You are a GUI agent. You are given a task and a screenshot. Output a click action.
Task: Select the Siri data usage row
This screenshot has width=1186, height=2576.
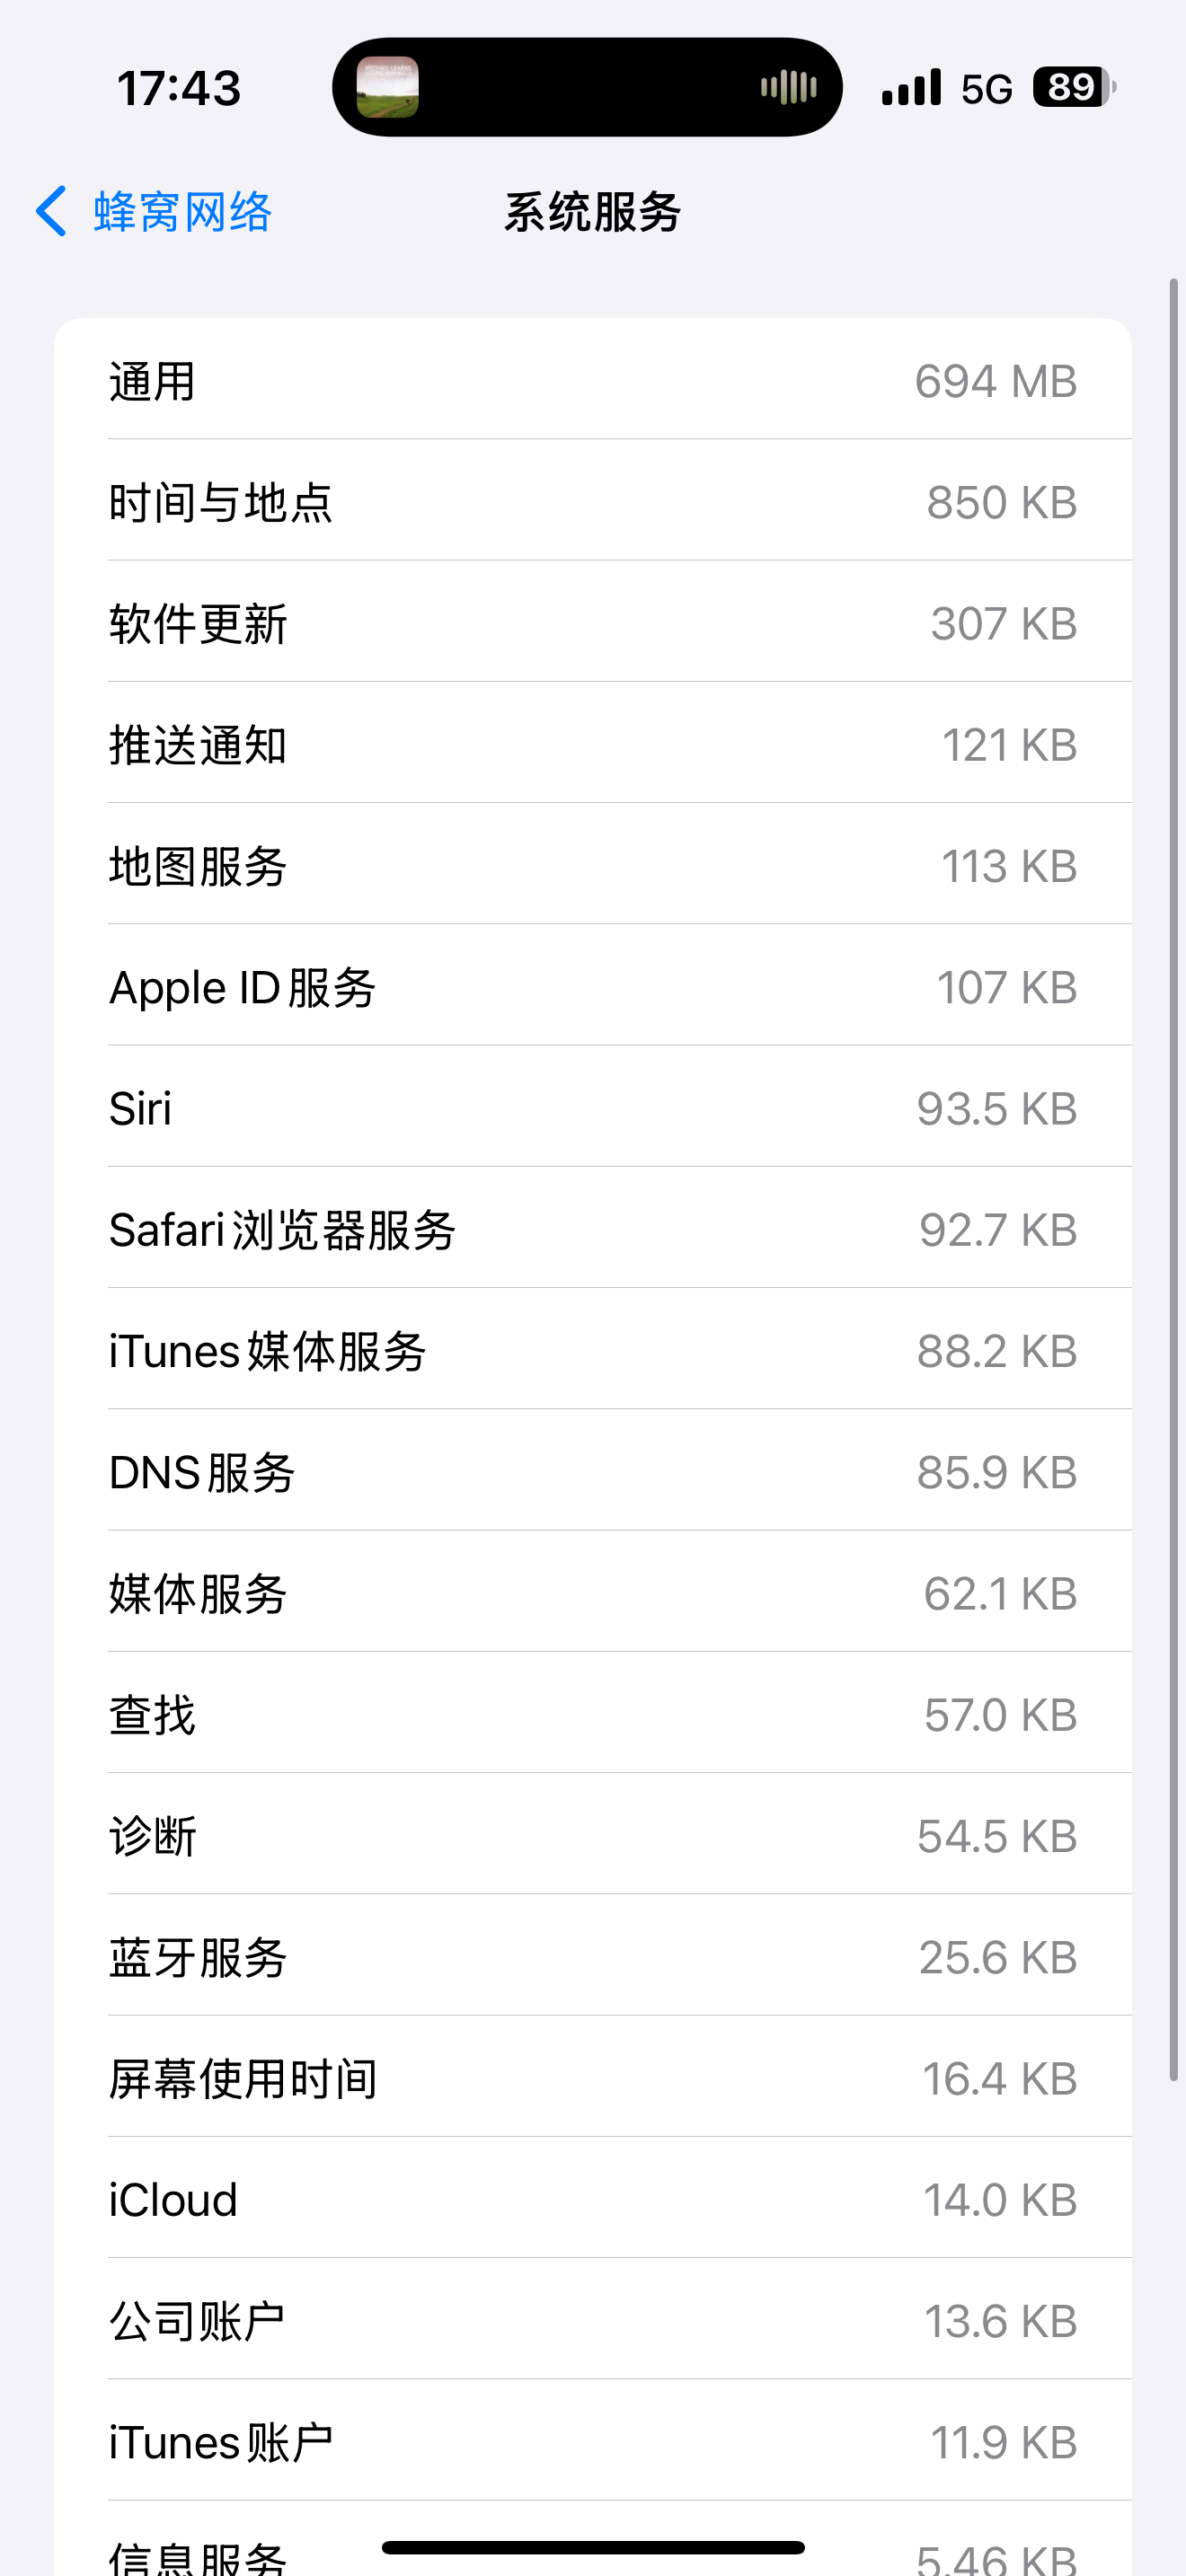point(592,1108)
